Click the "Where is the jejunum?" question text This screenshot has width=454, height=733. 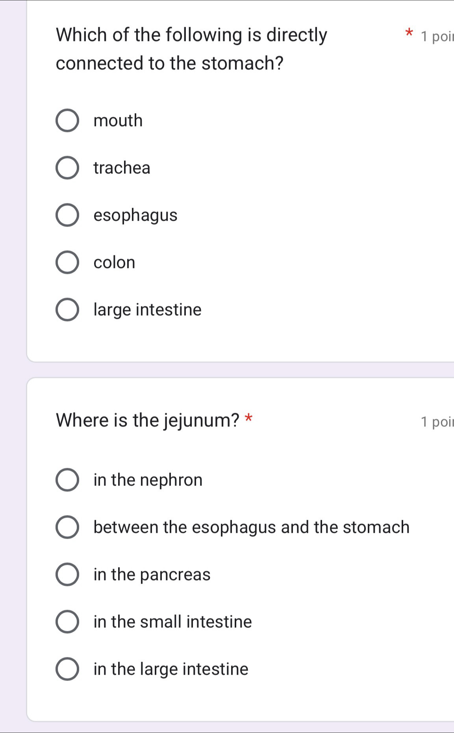click(x=148, y=420)
